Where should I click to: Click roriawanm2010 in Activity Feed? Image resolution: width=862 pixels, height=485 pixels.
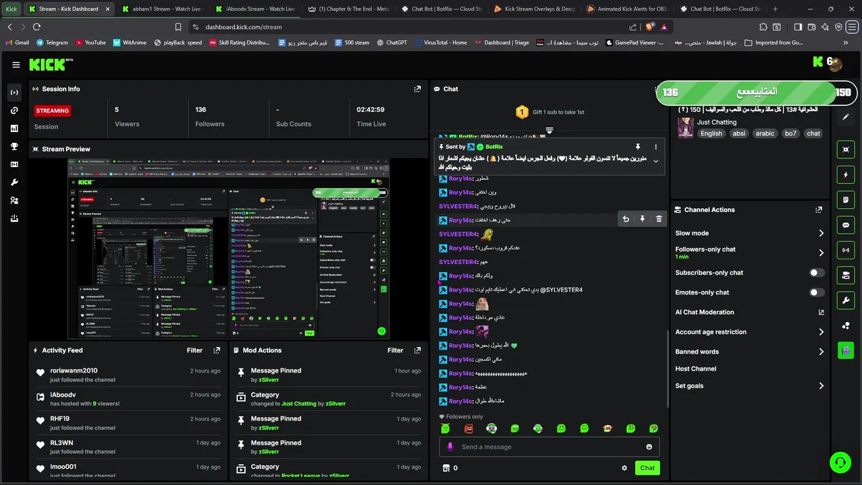pyautogui.click(x=74, y=370)
